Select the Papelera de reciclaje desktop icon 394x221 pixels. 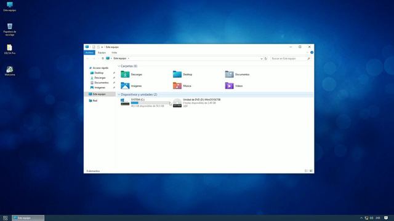(x=10, y=29)
